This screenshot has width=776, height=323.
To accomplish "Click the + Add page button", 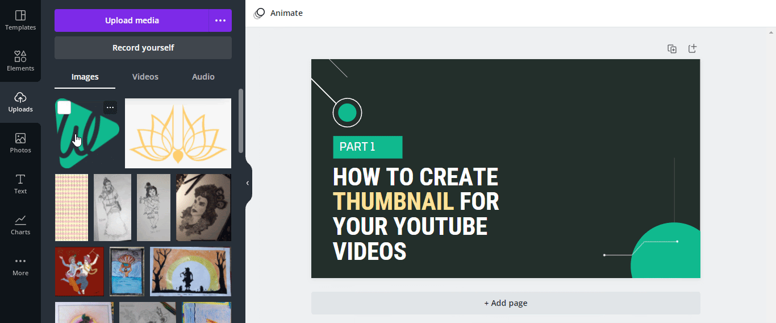I will pyautogui.click(x=506, y=303).
